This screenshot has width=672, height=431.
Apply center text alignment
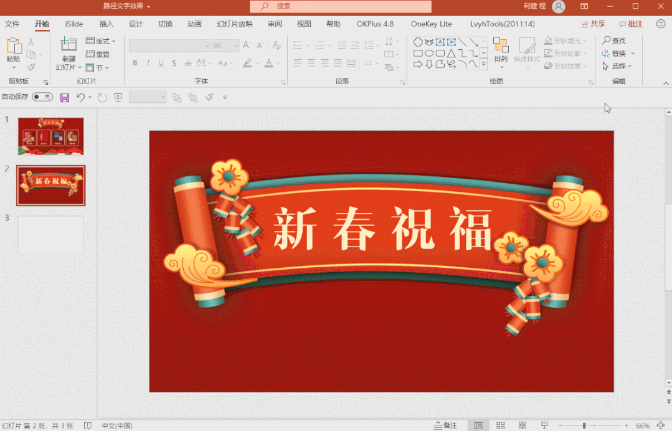[310, 63]
